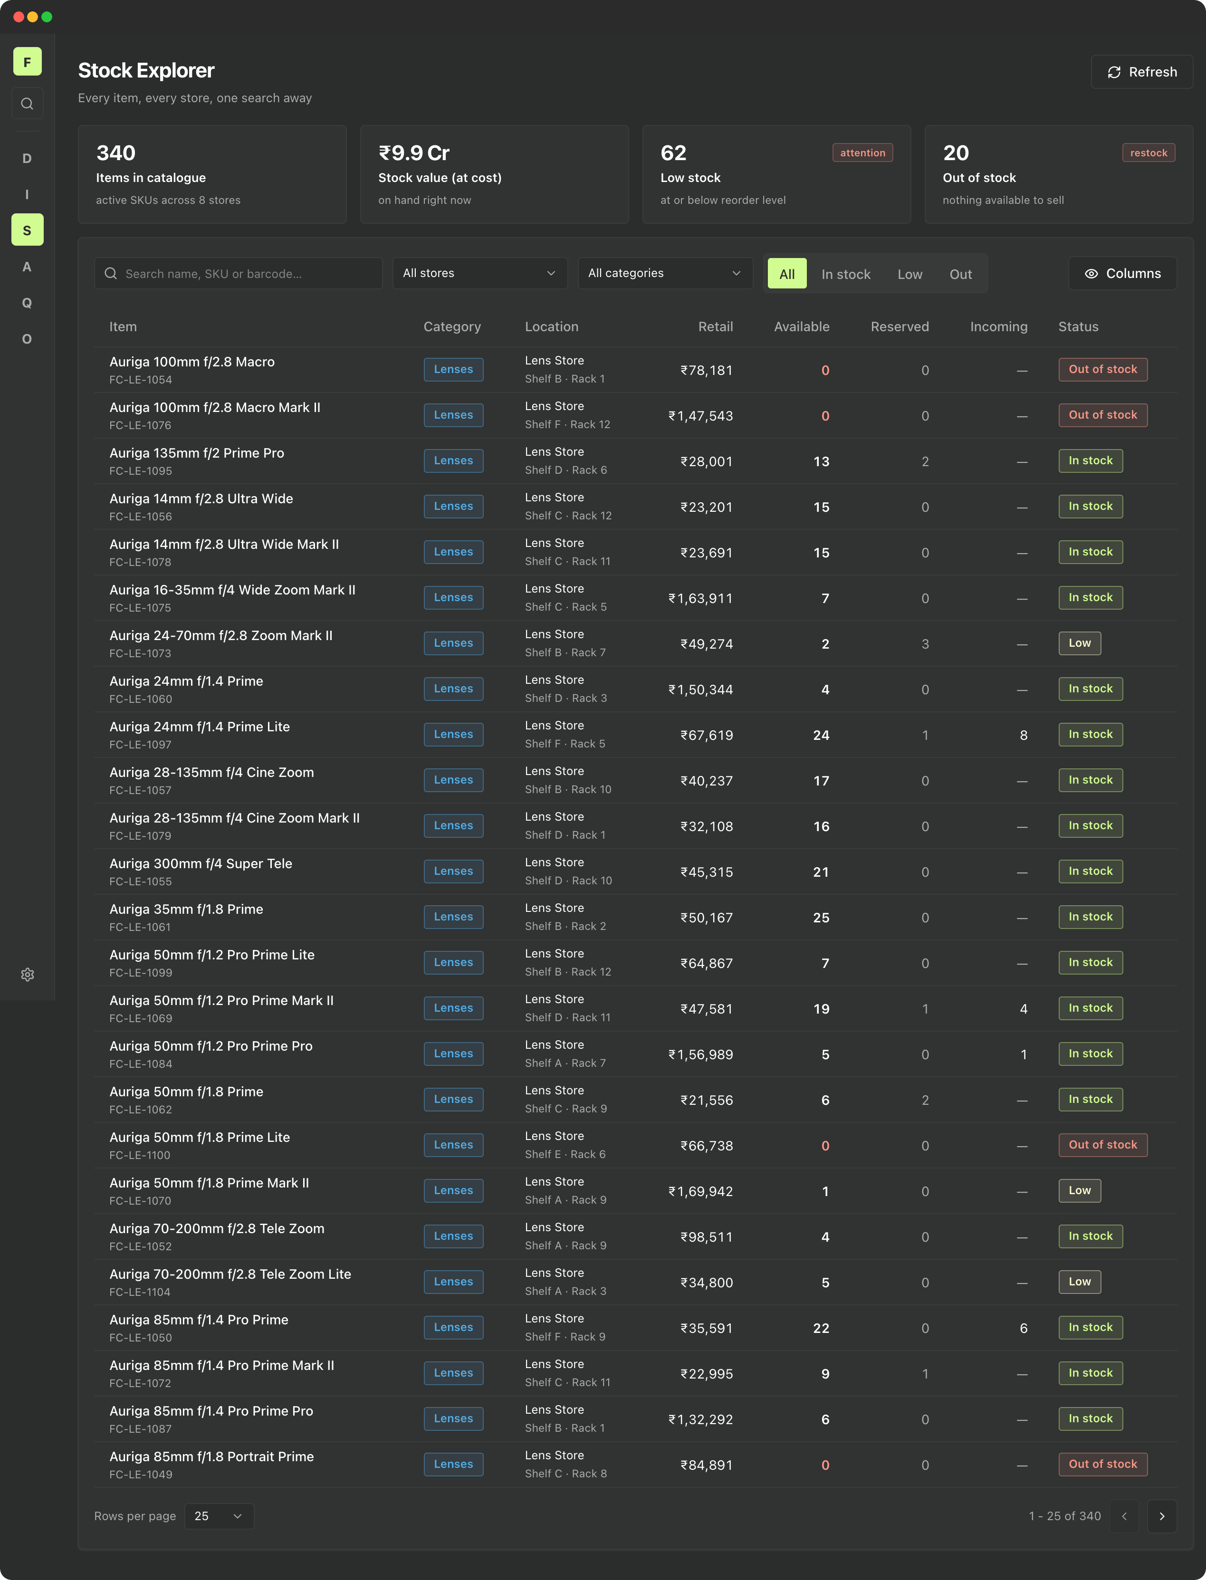This screenshot has width=1206, height=1580.
Task: Click the F logo icon in sidebar
Action: (27, 62)
